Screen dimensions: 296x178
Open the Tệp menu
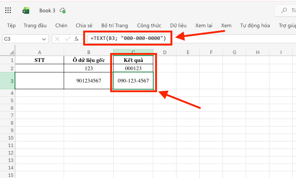point(11,26)
